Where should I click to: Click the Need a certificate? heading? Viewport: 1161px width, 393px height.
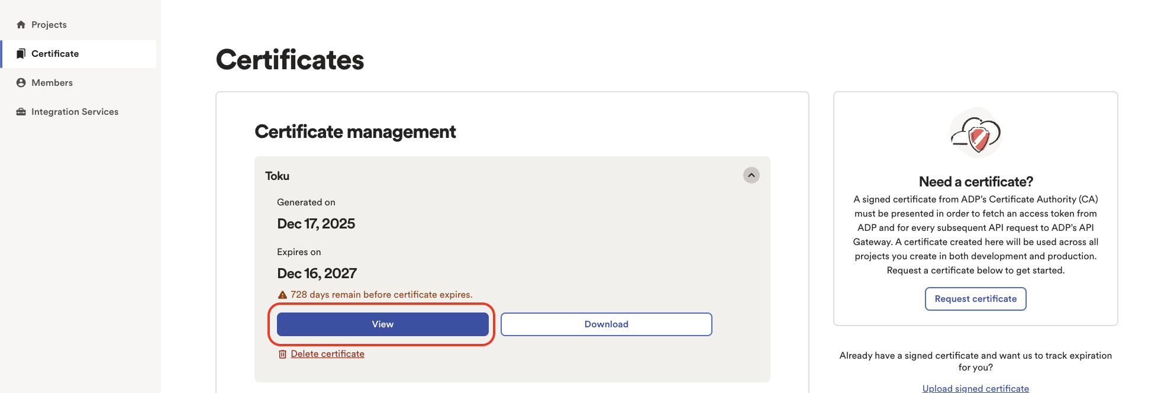tap(976, 182)
